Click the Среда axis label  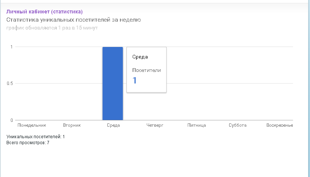pyautogui.click(x=113, y=126)
